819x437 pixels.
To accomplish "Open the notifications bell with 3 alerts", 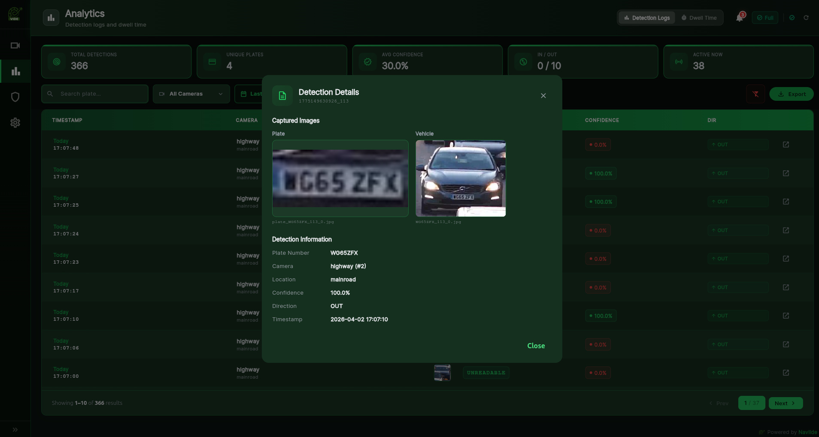I will pos(739,18).
